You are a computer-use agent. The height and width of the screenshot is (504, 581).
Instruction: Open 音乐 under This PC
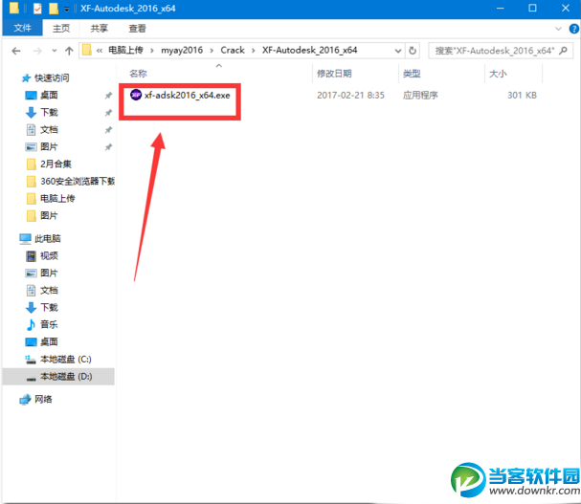(49, 325)
